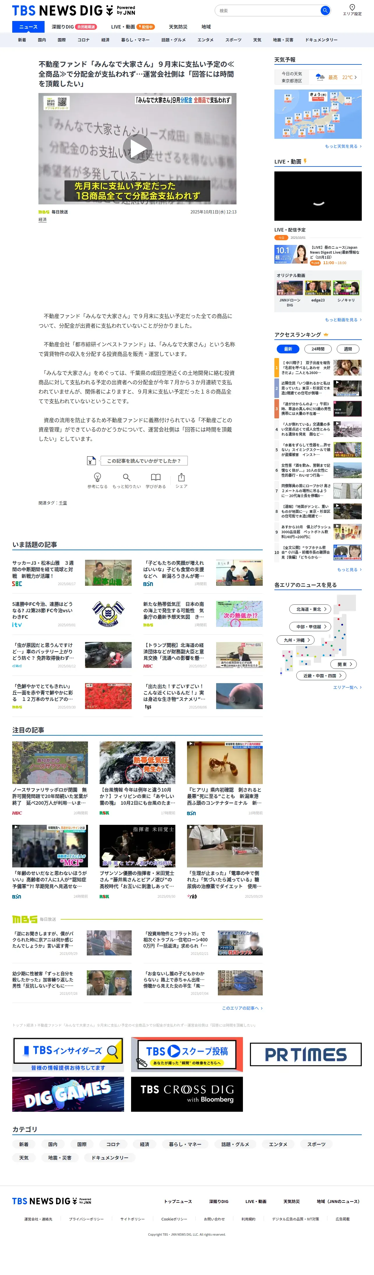Screen dimensions: 374x1275
Task: Open the weather forecast map thumbnail
Action: [x=318, y=114]
